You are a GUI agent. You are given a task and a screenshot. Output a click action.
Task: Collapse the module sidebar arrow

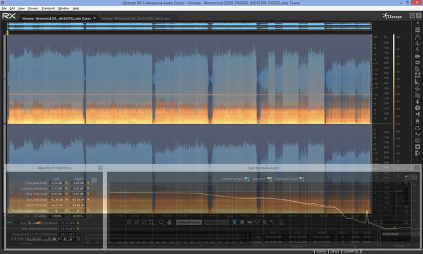tap(418, 23)
